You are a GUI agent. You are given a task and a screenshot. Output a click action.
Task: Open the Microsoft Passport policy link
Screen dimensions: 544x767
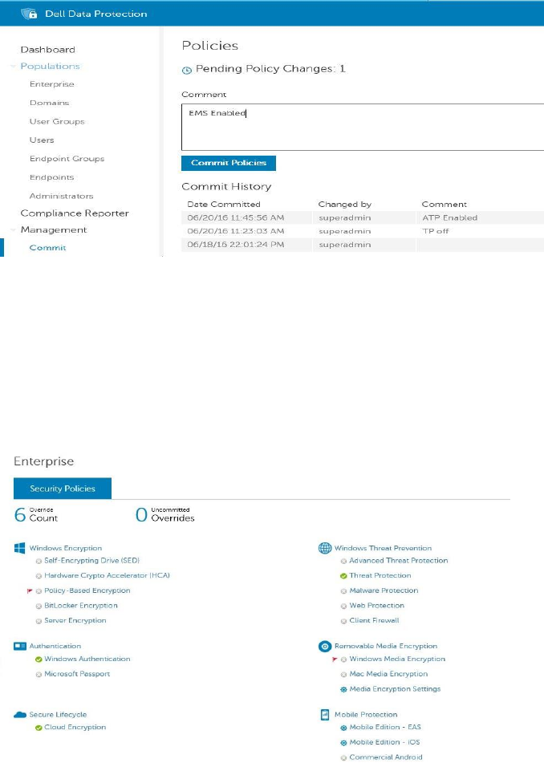(77, 674)
